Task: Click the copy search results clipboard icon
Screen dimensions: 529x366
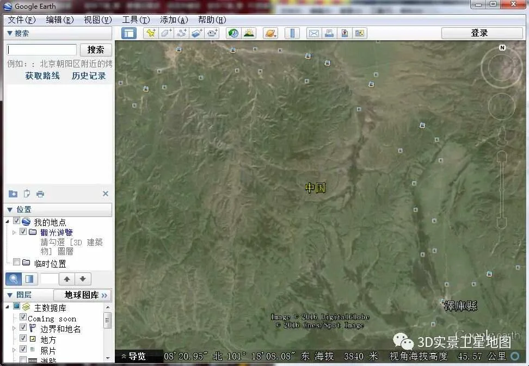Action: (27, 194)
